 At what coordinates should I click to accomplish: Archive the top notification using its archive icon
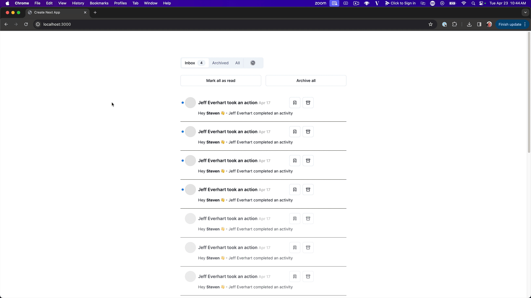[308, 102]
